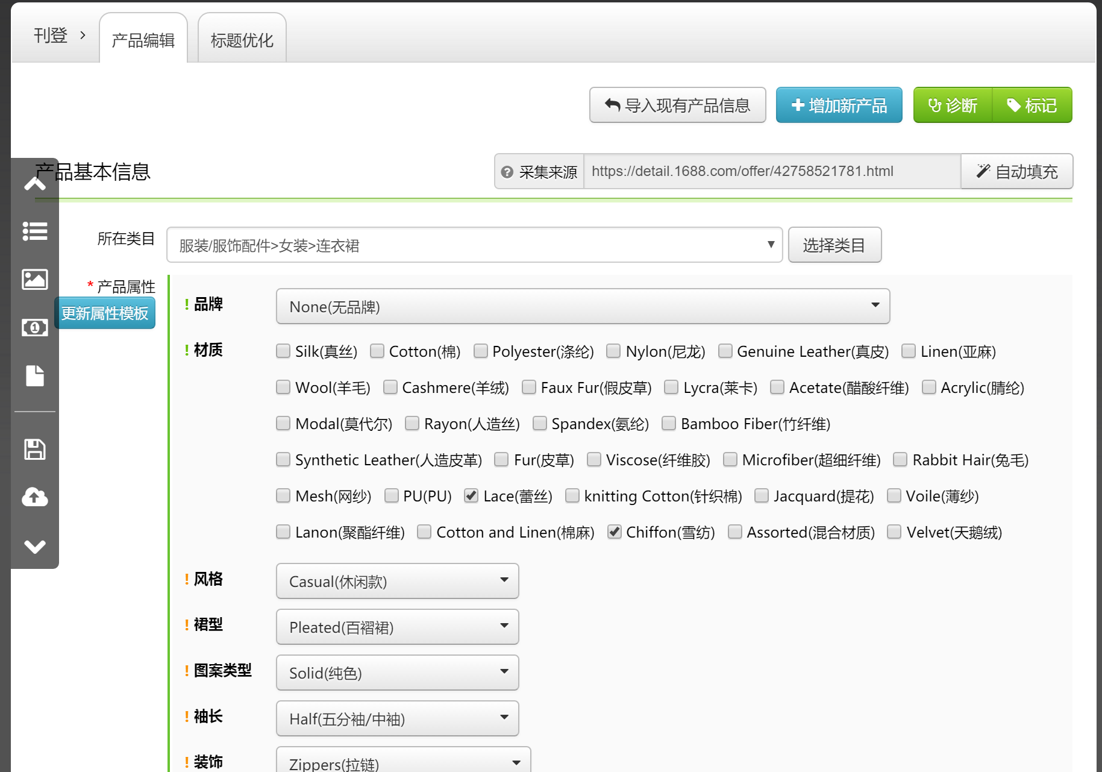Viewport: 1102px width, 772px height.
Task: Tick the Velvet(天鹅绒) checkbox
Action: click(895, 532)
